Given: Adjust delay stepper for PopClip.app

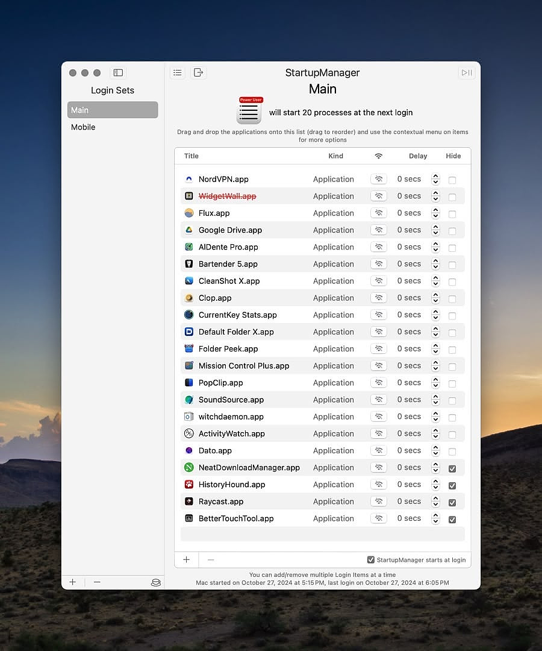Looking at the screenshot, I should coord(435,383).
